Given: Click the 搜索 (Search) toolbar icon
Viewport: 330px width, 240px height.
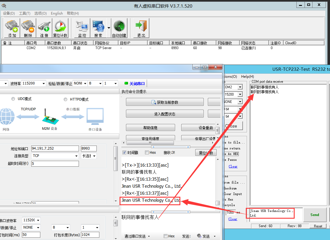Looking at the screenshot, I should (98, 28).
